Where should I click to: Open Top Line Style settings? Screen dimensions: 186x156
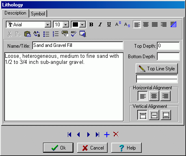(x=157, y=69)
